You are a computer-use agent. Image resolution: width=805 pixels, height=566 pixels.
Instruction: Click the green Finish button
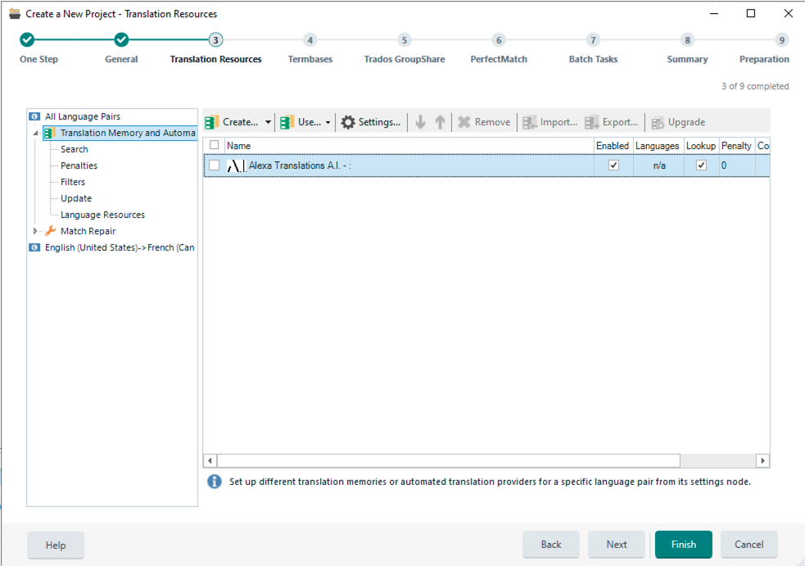(683, 545)
